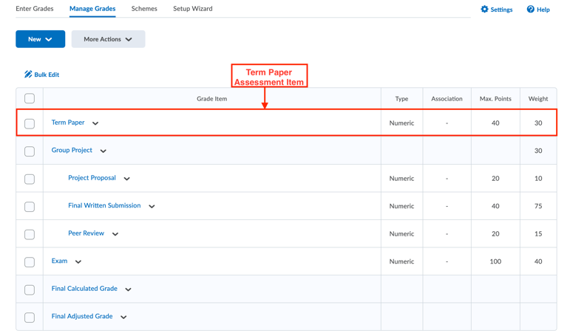The width and height of the screenshot is (570, 336).
Task: Click the Settings gear icon
Action: (484, 9)
